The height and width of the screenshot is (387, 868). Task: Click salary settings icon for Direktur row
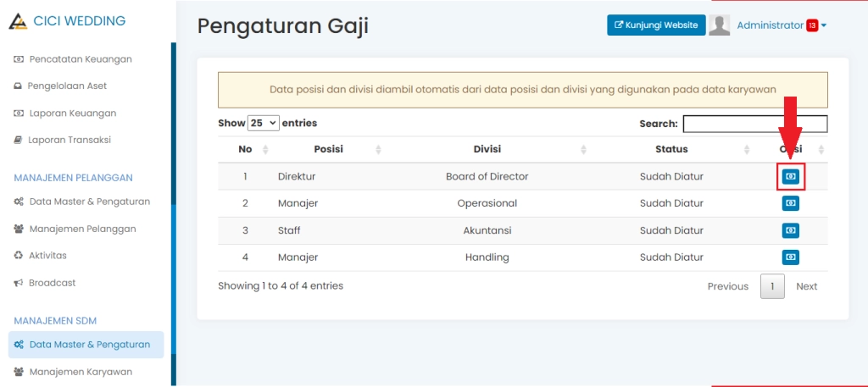coord(791,176)
